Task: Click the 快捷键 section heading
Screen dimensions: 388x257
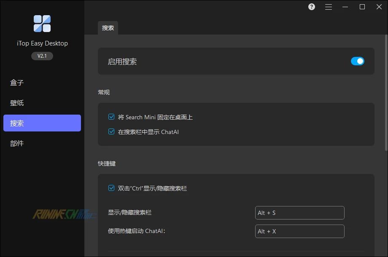Action: point(107,163)
